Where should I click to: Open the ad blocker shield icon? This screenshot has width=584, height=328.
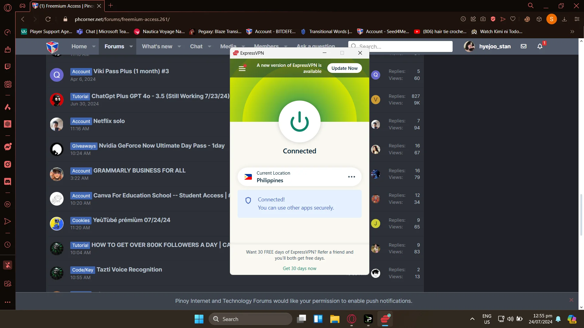coord(493,19)
